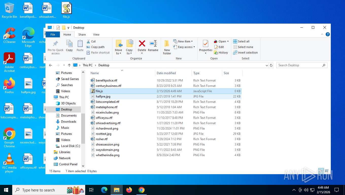Screen dimensions: 345x195
Task: Sort by Type column header
Action: pyautogui.click(x=207, y=73)
